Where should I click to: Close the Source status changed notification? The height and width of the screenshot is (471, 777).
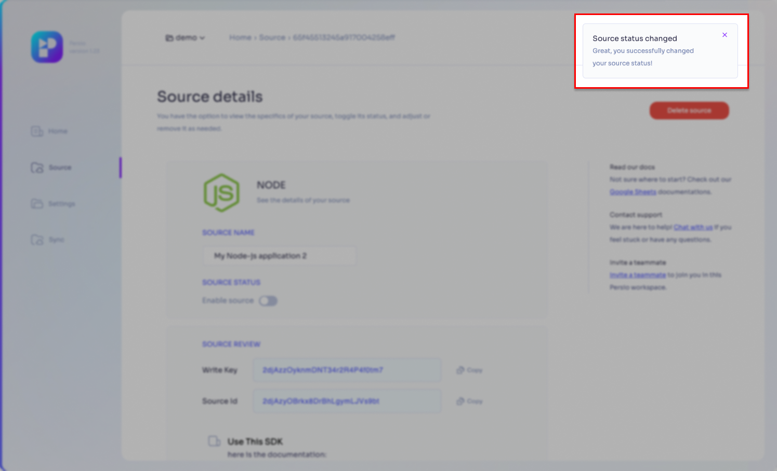pyautogui.click(x=725, y=35)
